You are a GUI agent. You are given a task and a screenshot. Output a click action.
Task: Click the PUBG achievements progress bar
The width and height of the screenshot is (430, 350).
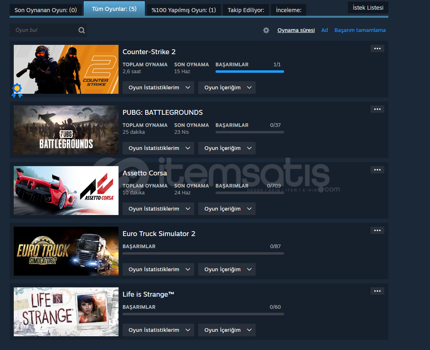point(250,132)
